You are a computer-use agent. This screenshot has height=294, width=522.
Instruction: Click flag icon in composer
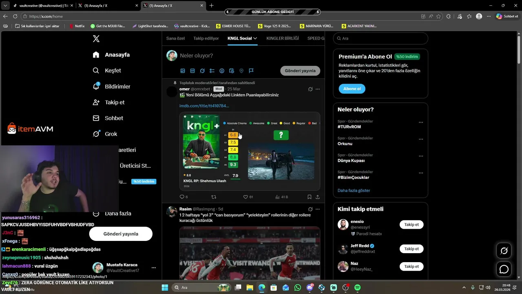[x=251, y=71]
